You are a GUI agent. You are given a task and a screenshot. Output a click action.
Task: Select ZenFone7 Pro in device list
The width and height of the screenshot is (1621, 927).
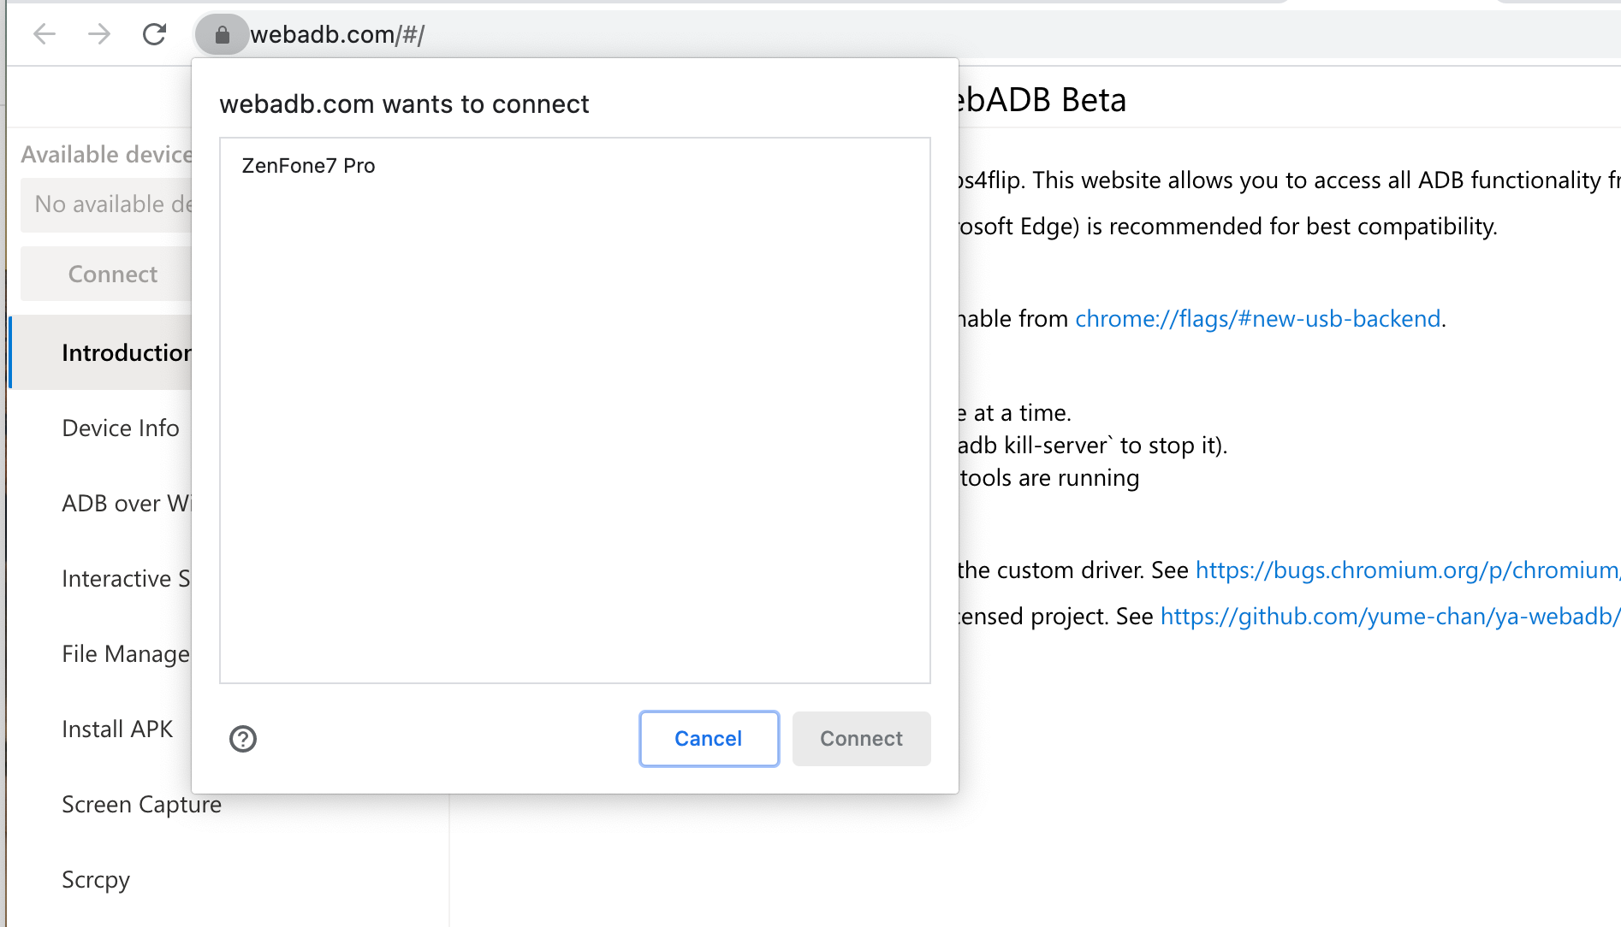(x=309, y=166)
